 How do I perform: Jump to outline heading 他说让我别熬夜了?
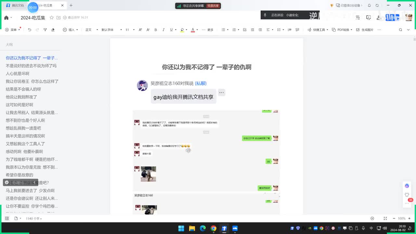[x=21, y=97]
